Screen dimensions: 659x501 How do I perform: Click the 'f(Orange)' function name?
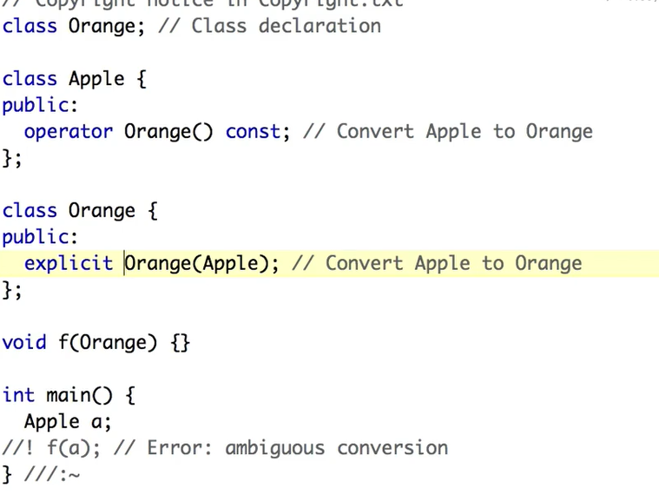coord(108,342)
